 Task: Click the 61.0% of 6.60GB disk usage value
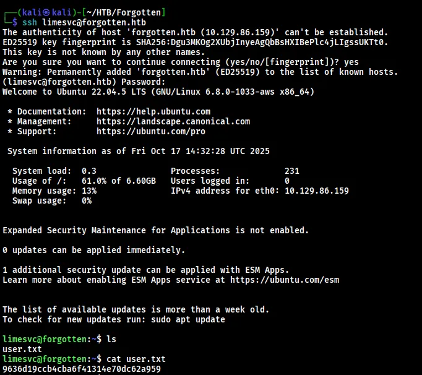(119, 181)
